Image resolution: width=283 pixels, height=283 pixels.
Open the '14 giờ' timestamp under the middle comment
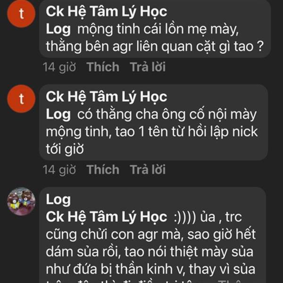(59, 170)
